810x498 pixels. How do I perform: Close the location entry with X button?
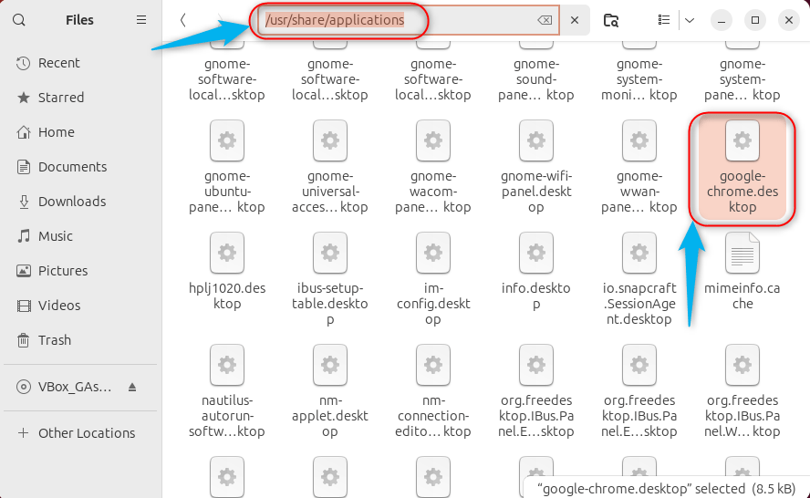[x=575, y=20]
